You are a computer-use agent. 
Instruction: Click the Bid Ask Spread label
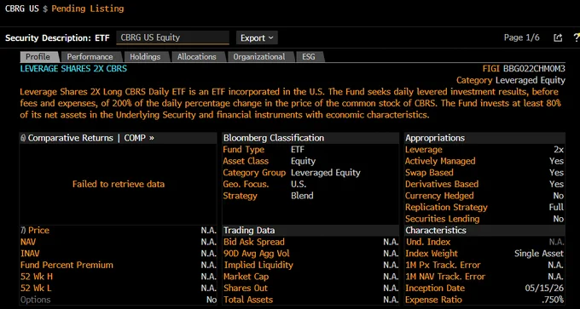tap(254, 242)
